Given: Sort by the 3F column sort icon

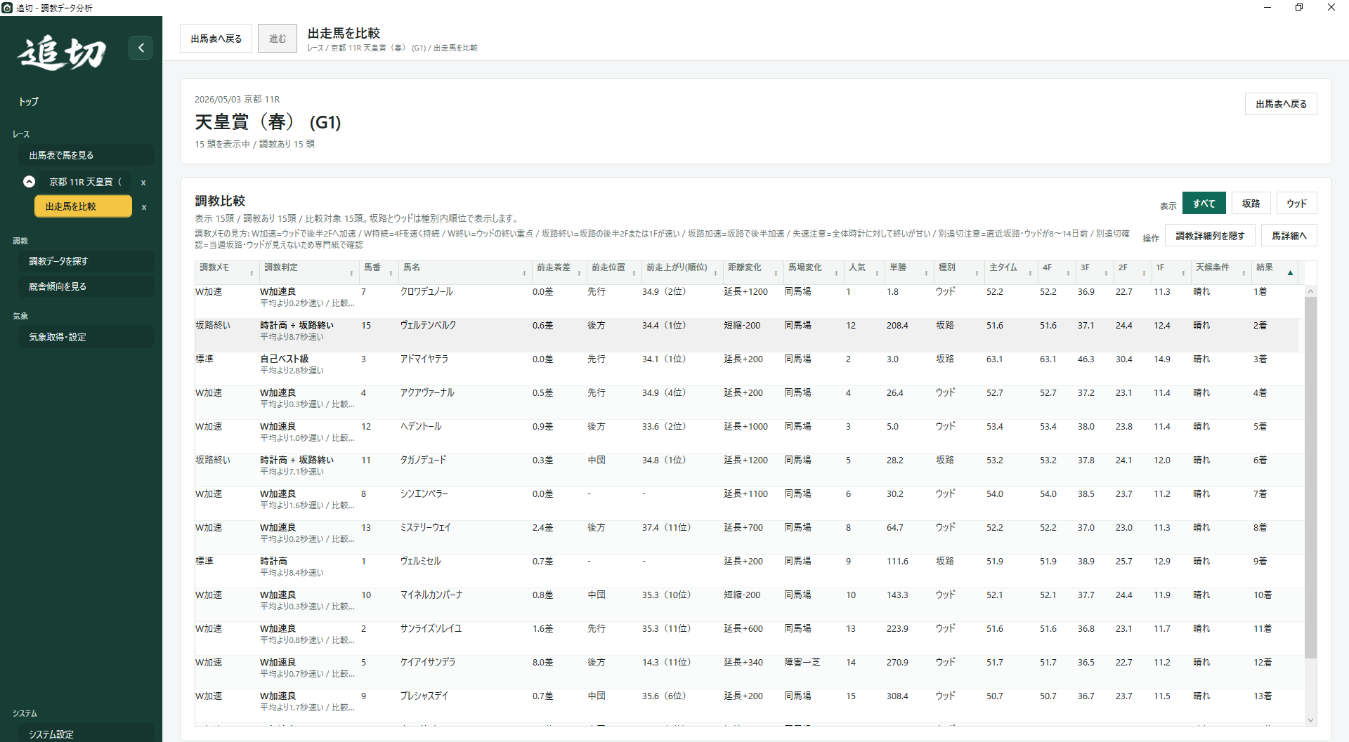Looking at the screenshot, I should point(1106,273).
